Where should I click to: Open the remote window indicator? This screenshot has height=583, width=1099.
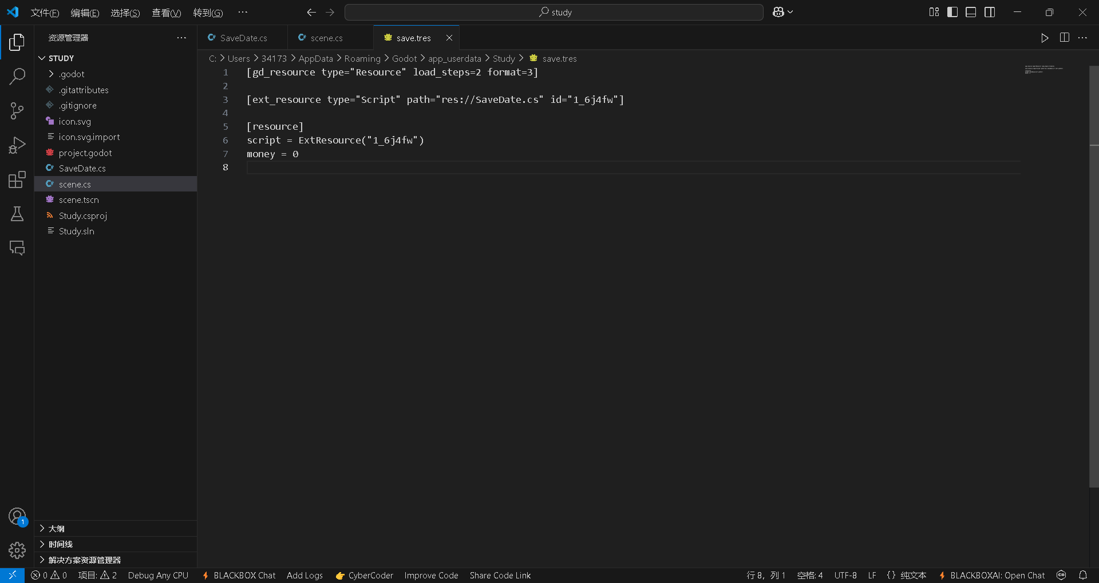coord(12,575)
